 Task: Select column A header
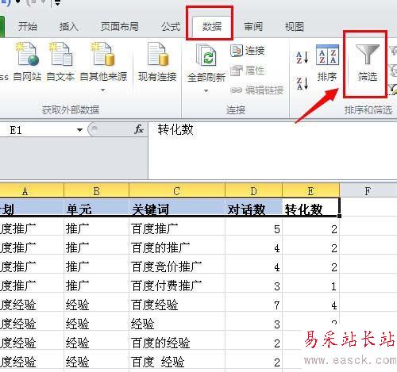(32, 191)
